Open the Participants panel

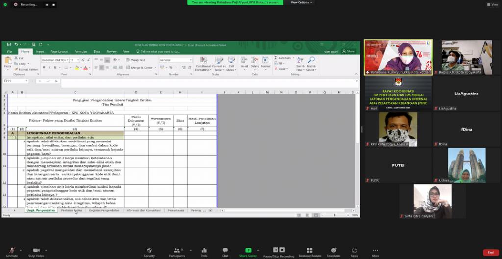coord(176,250)
